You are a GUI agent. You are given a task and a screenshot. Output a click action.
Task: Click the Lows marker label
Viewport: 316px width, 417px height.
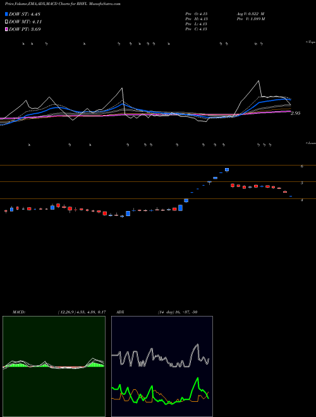[311, 143]
